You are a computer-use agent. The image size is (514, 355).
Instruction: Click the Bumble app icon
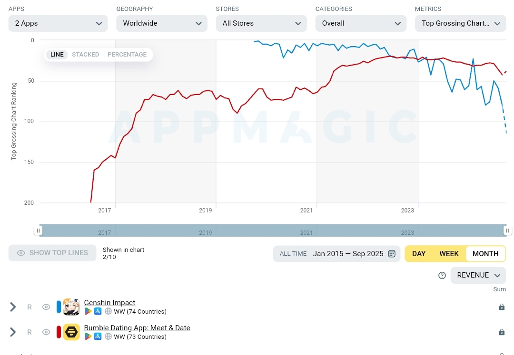pos(71,332)
